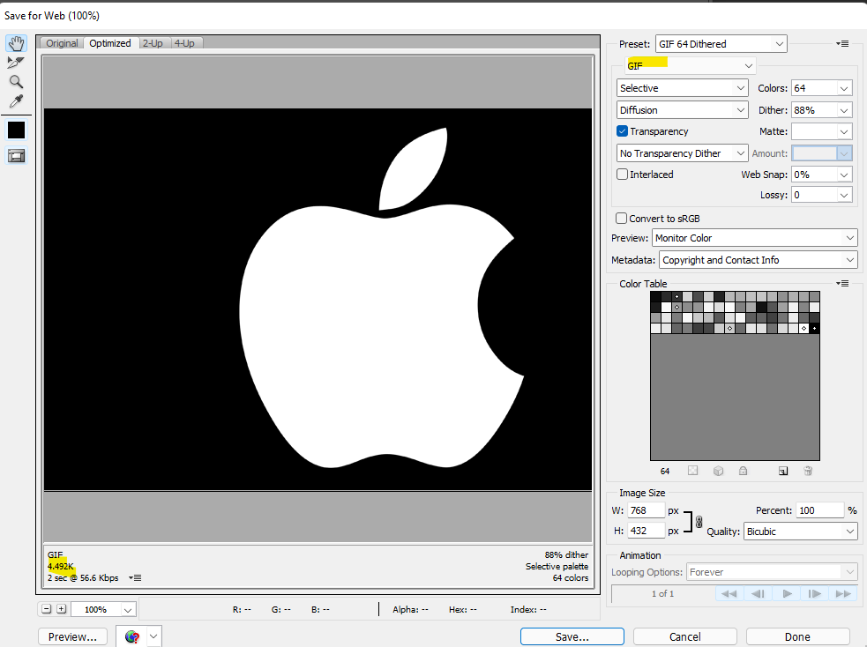Image resolution: width=867 pixels, height=647 pixels.
Task: Play the animation
Action: pyautogui.click(x=787, y=593)
